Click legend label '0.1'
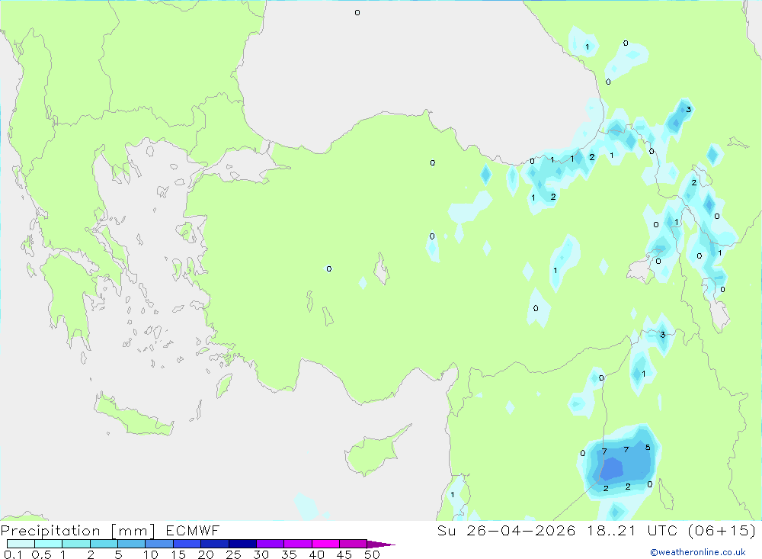Viewport: 762px width, 559px height. [13, 554]
